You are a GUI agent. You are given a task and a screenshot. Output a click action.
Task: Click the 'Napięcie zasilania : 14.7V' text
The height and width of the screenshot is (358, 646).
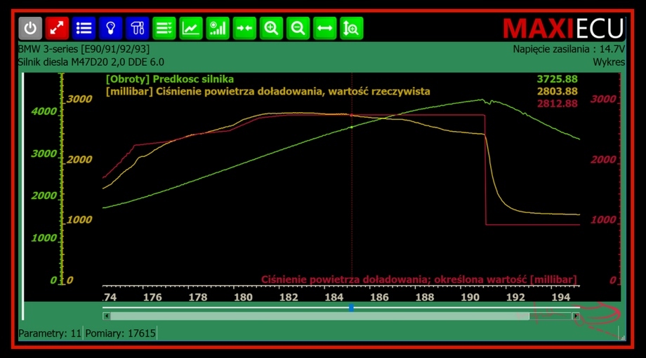click(x=569, y=49)
